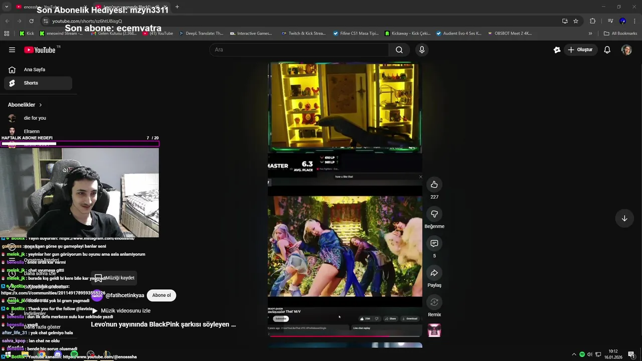The height and width of the screenshot is (361, 642).
Task: Open the OBSBOT Meet 2 4K bookmark
Action: (x=509, y=34)
